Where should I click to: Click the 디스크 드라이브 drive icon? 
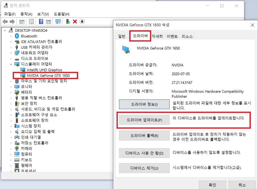(17, 59)
